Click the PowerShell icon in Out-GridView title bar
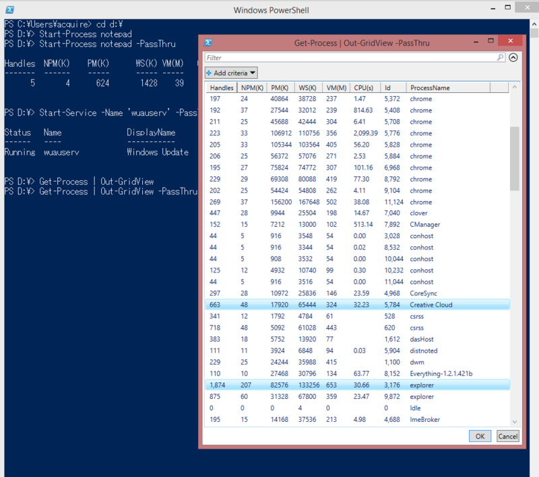This screenshot has width=539, height=477. coord(208,42)
